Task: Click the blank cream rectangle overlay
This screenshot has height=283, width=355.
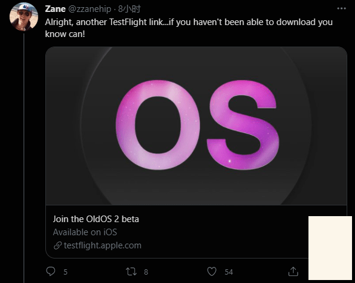Action: click(x=330, y=248)
